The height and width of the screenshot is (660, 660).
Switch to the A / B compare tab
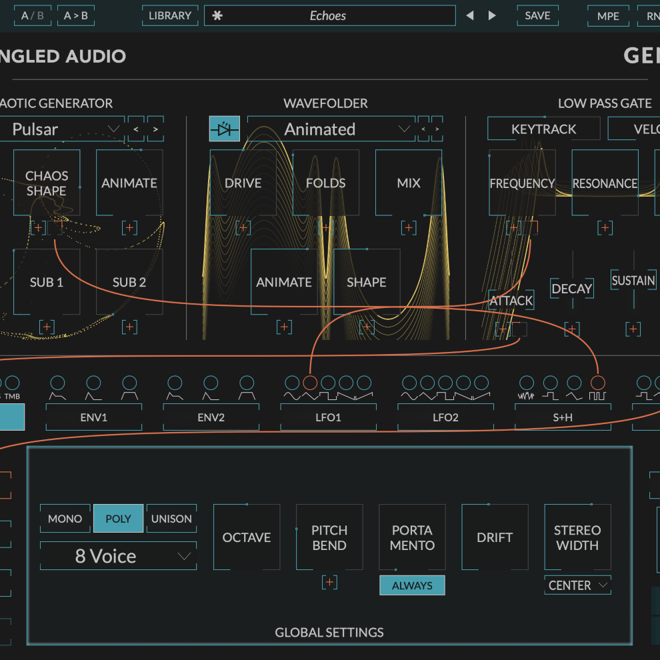click(32, 15)
